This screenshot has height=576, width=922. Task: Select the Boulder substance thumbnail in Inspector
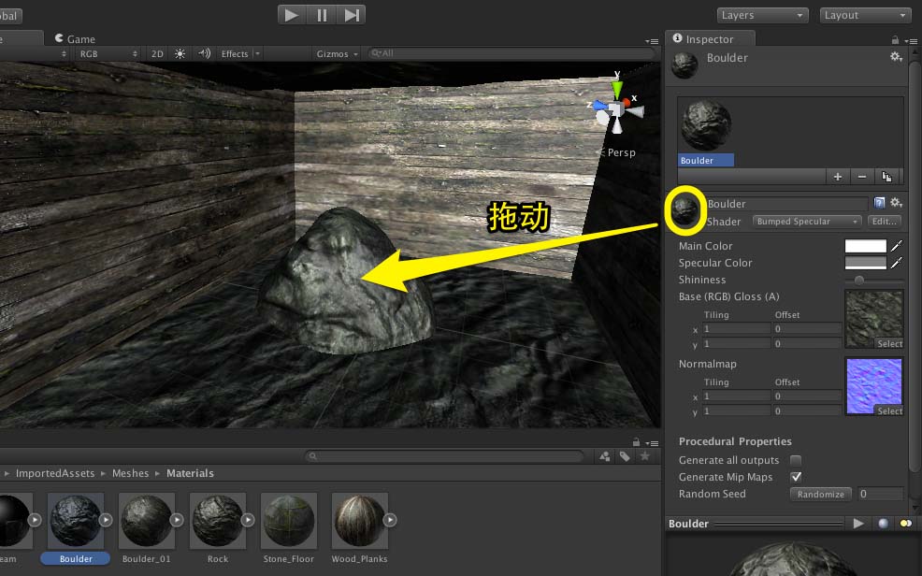click(x=706, y=132)
